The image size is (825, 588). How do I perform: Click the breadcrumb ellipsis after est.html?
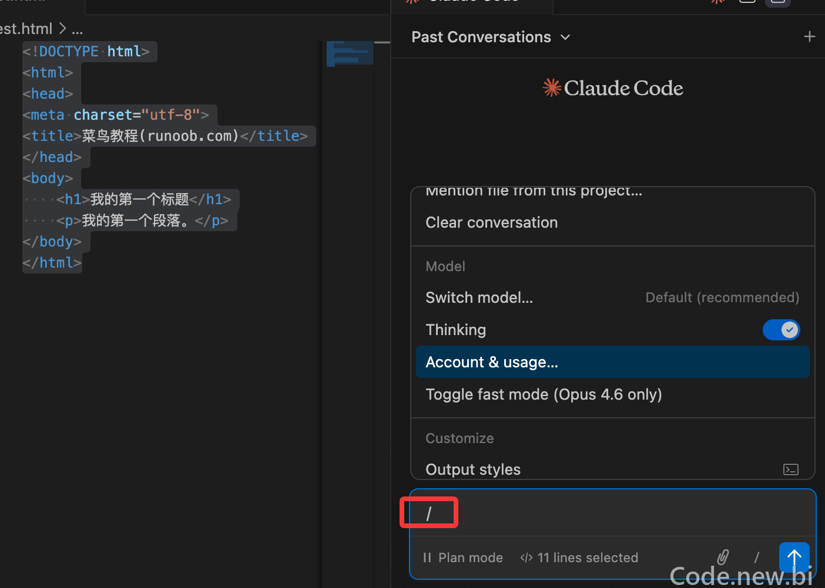78,29
